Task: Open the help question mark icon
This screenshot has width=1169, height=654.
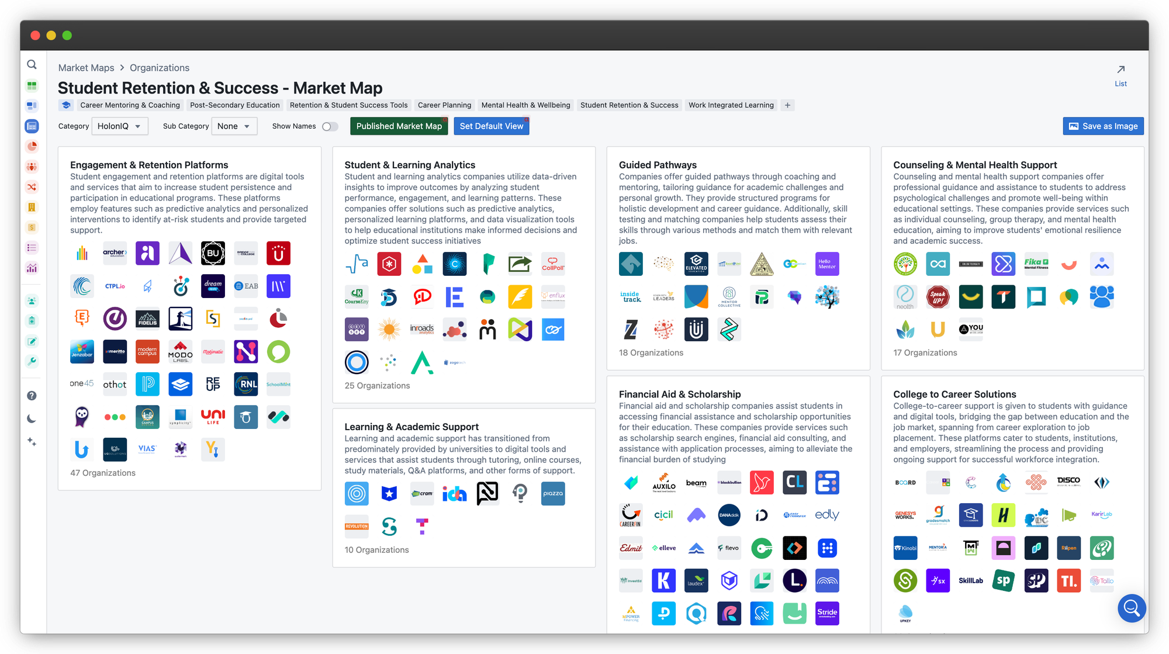Action: [32, 396]
